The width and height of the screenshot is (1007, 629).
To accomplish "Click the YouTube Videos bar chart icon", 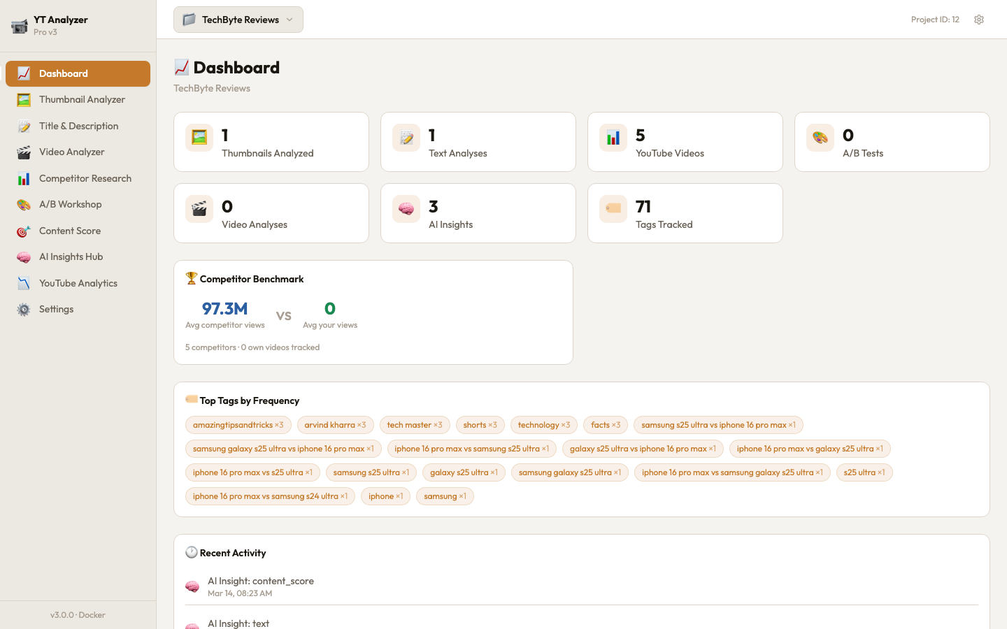I will tap(613, 138).
